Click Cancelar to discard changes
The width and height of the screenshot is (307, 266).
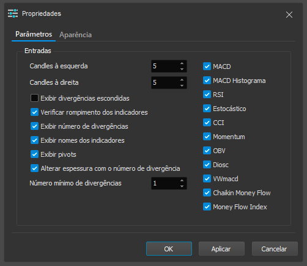click(x=275, y=248)
